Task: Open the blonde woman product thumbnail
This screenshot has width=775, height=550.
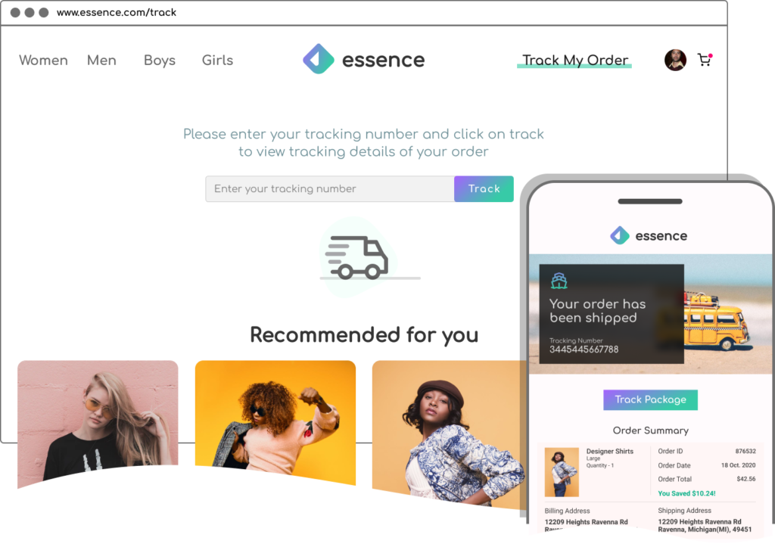Action: point(98,422)
